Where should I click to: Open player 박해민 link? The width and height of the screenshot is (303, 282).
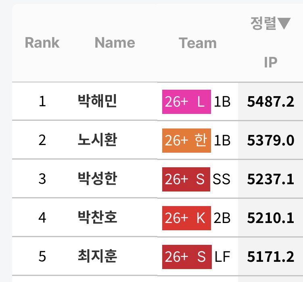coord(97,101)
